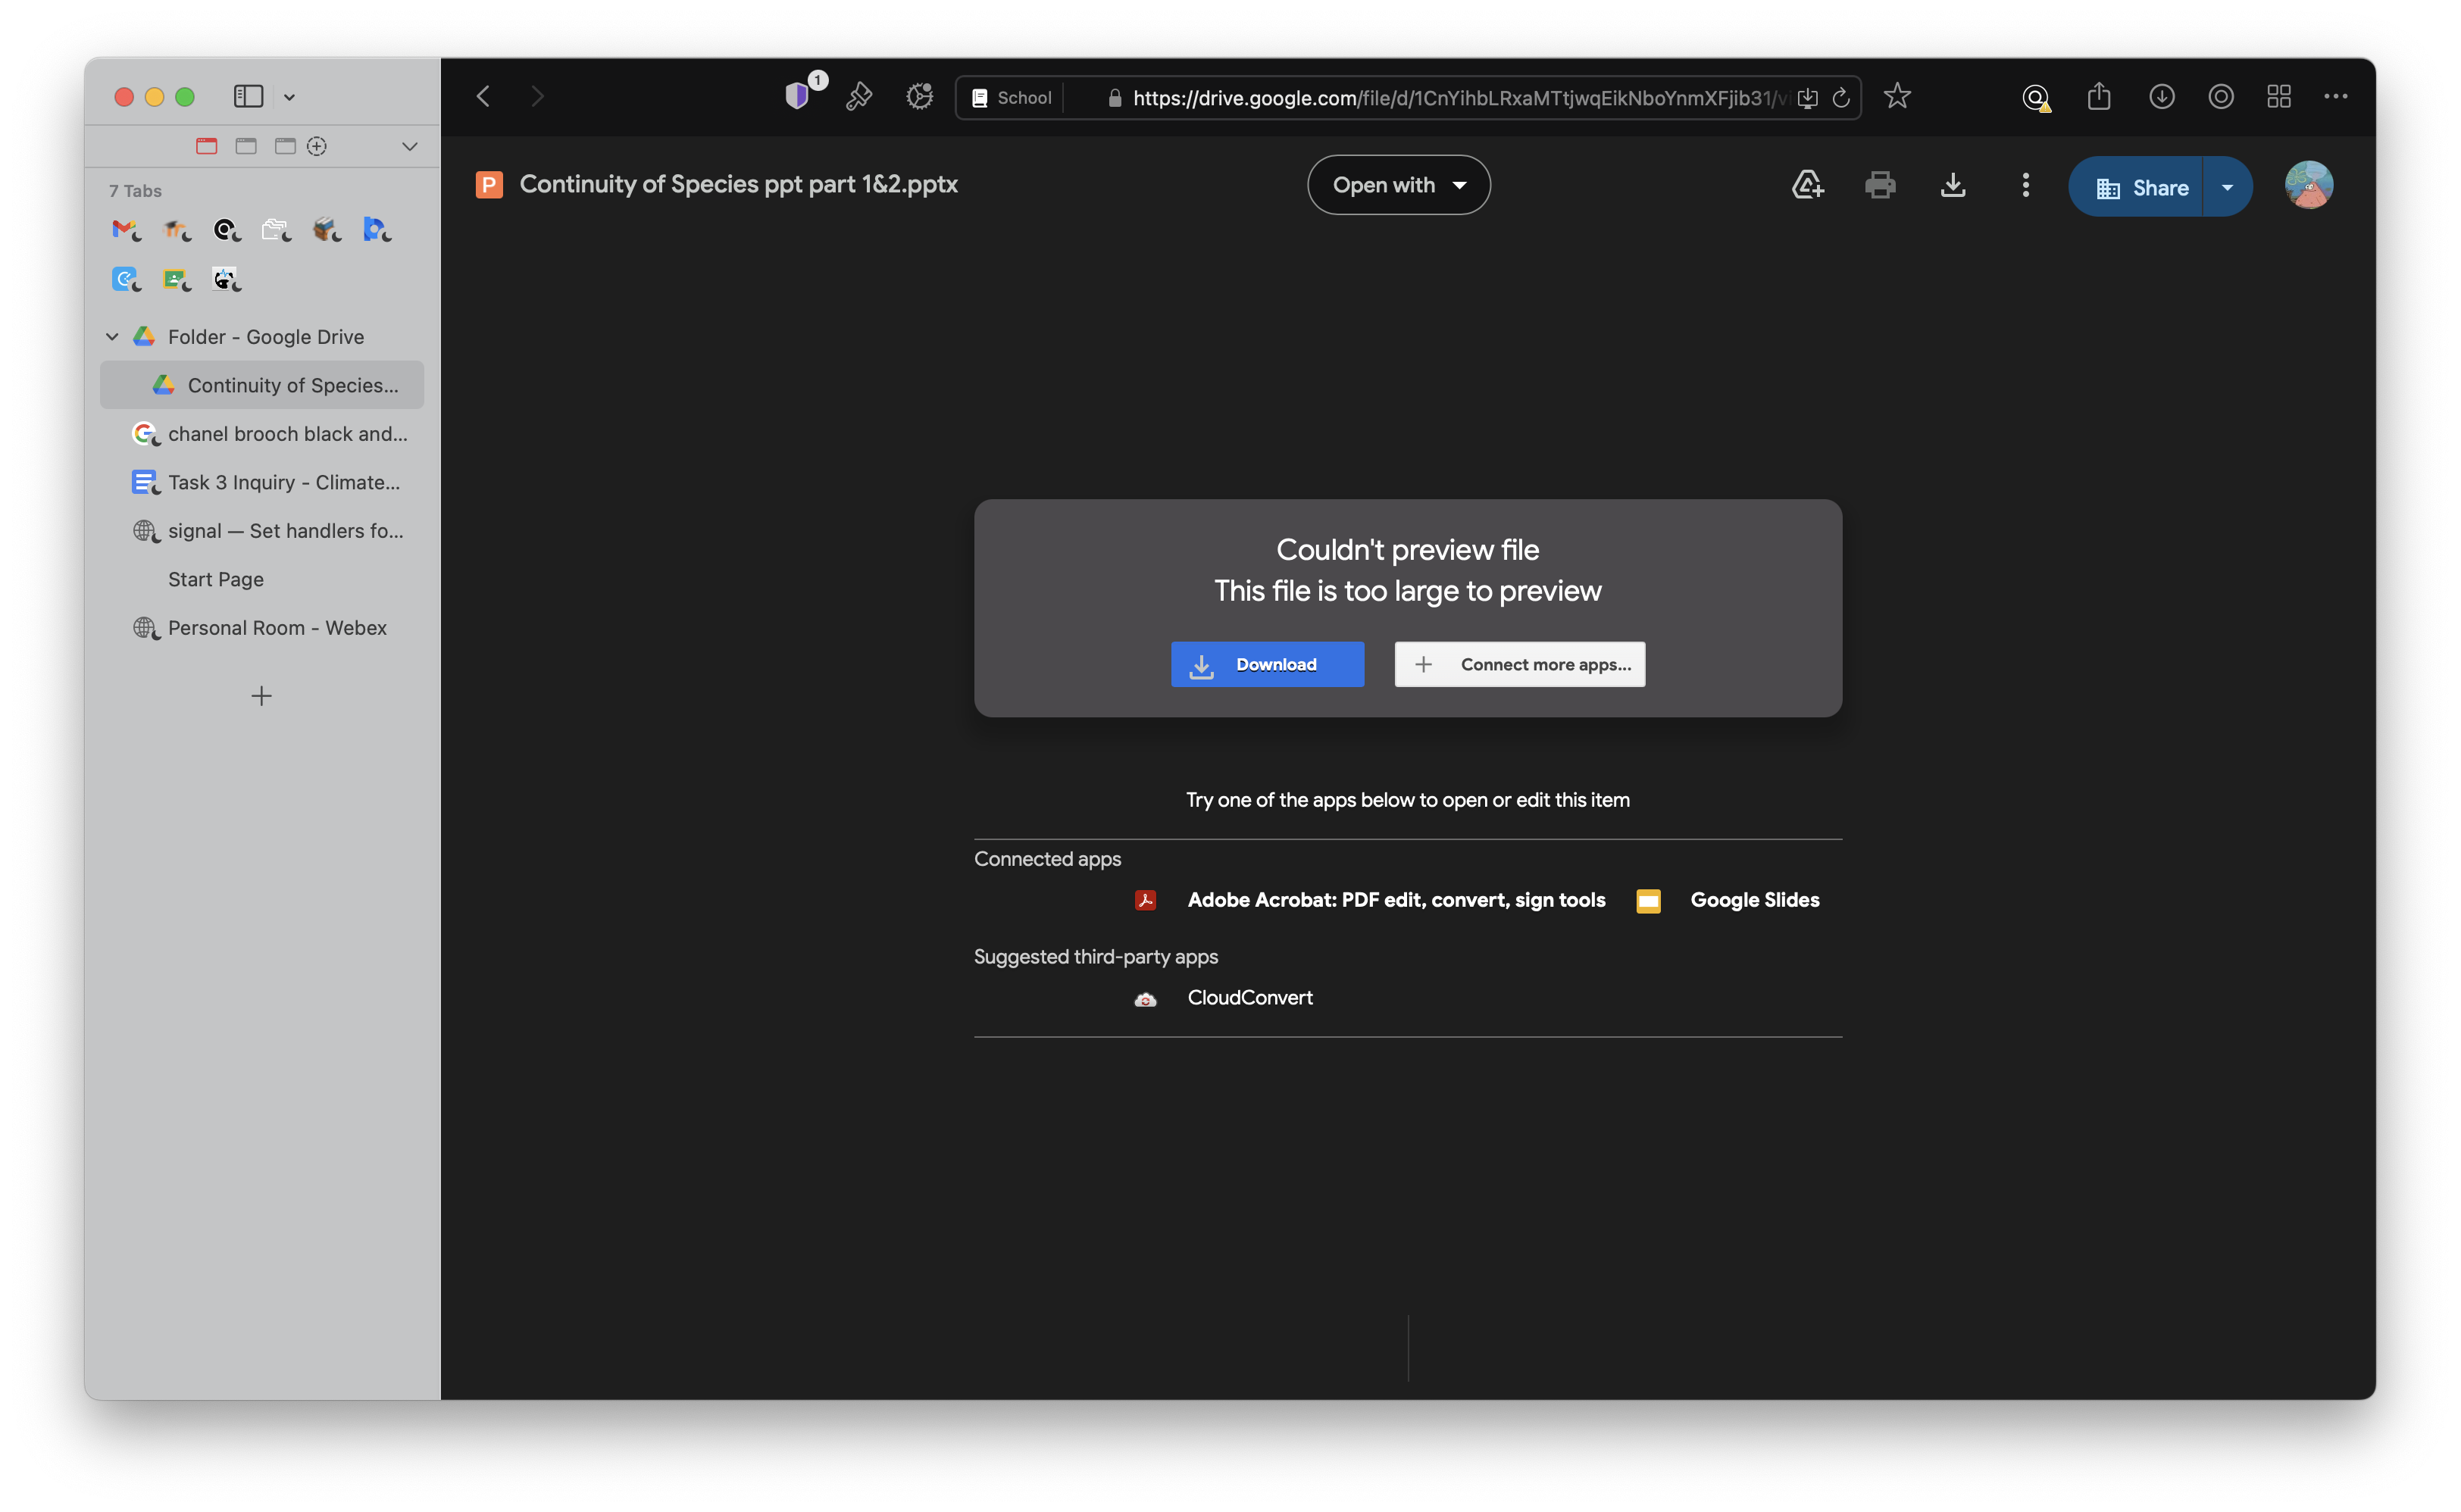Click the blue Download button
This screenshot has height=1512, width=2461.
point(1266,664)
